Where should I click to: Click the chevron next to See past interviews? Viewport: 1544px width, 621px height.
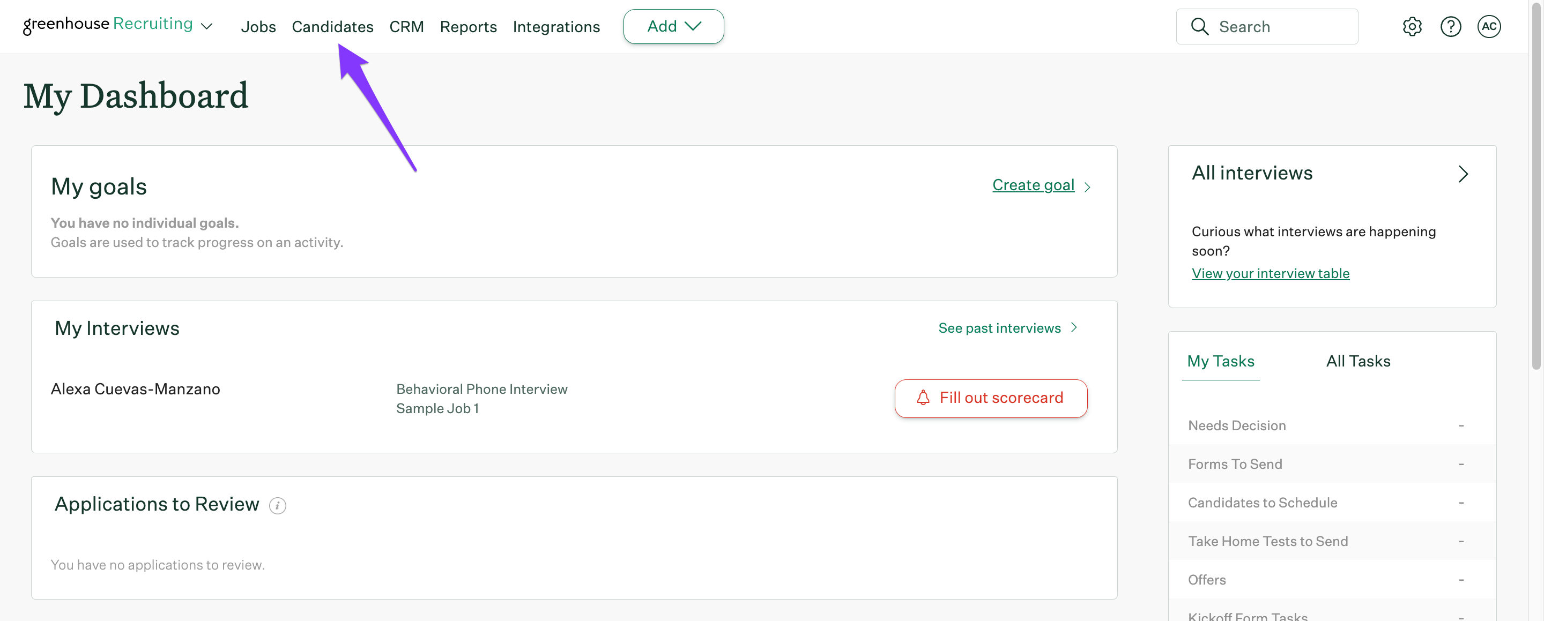[x=1074, y=327]
